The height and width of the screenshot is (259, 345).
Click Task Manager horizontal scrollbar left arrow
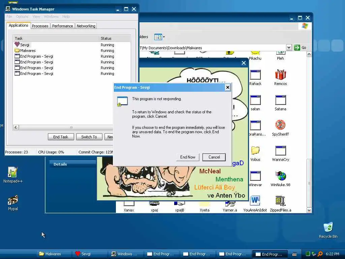[x=16, y=127]
